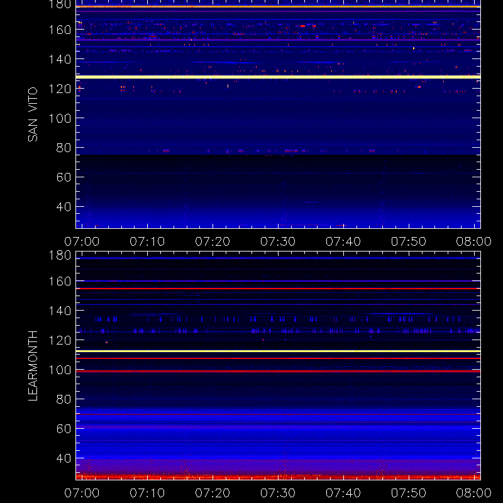Click 07:00 time label below SAN VITO plot
The height and width of the screenshot is (503, 503).
pos(82,241)
